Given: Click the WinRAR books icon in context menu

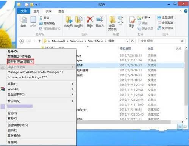Looking at the screenshot, I should coord(3,89).
